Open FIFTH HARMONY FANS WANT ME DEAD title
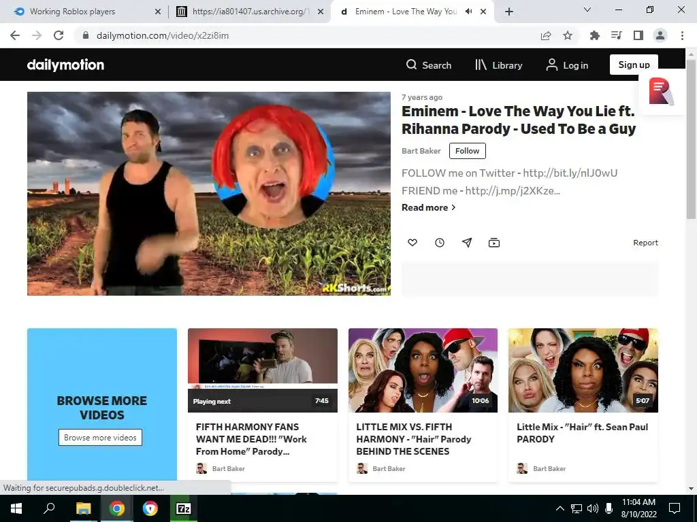Viewport: 697px width, 522px height. pos(252,439)
